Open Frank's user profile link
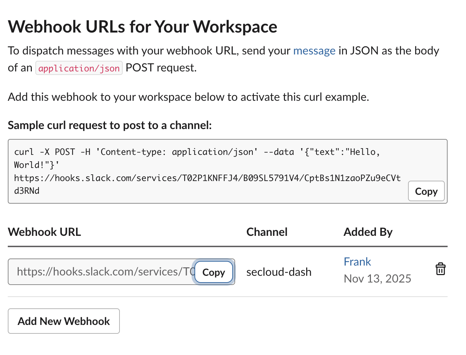This screenshot has width=466, height=355. 357,262
